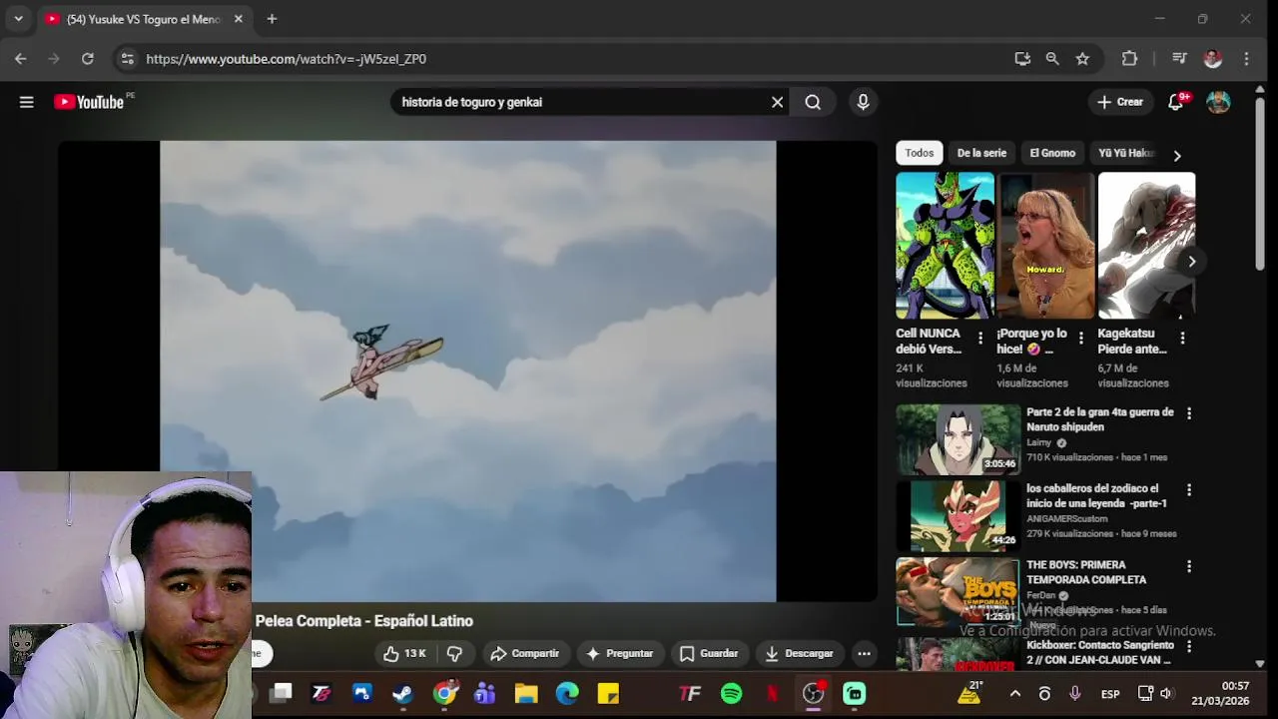
Task: Open options for THE BOYS video
Action: (x=1188, y=566)
